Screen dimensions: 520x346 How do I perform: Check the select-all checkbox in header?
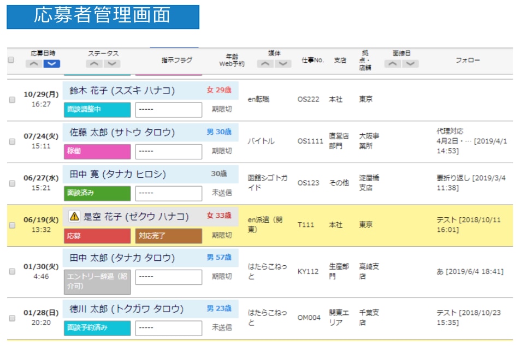coord(11,60)
